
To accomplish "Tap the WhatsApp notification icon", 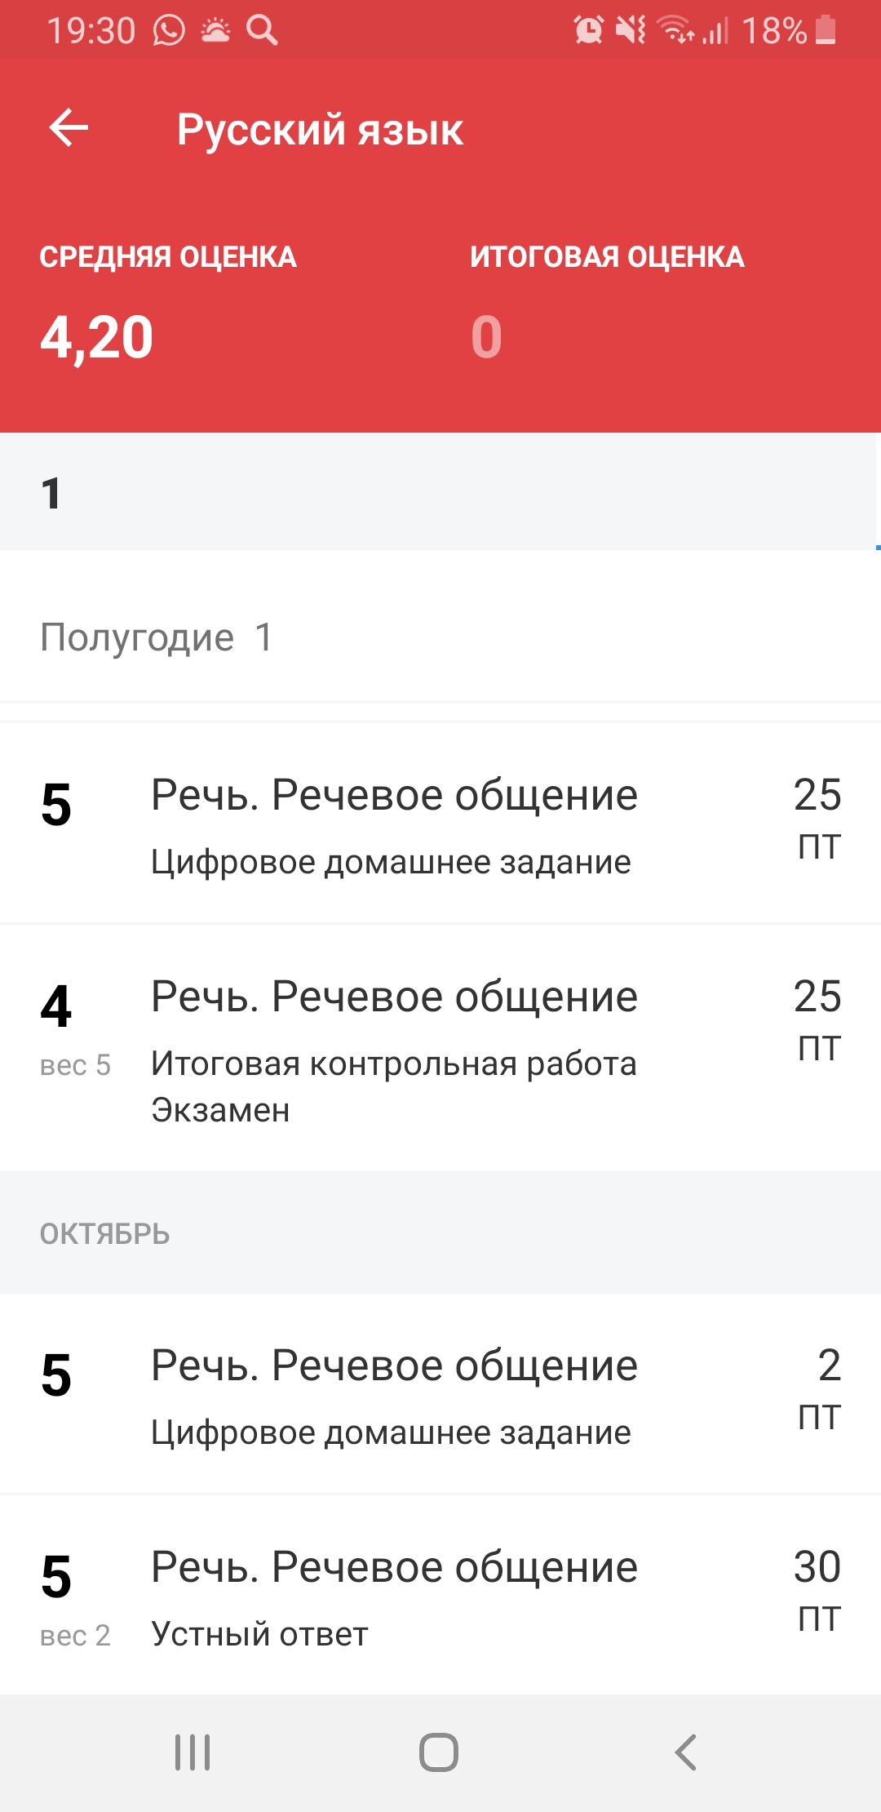I will [169, 31].
